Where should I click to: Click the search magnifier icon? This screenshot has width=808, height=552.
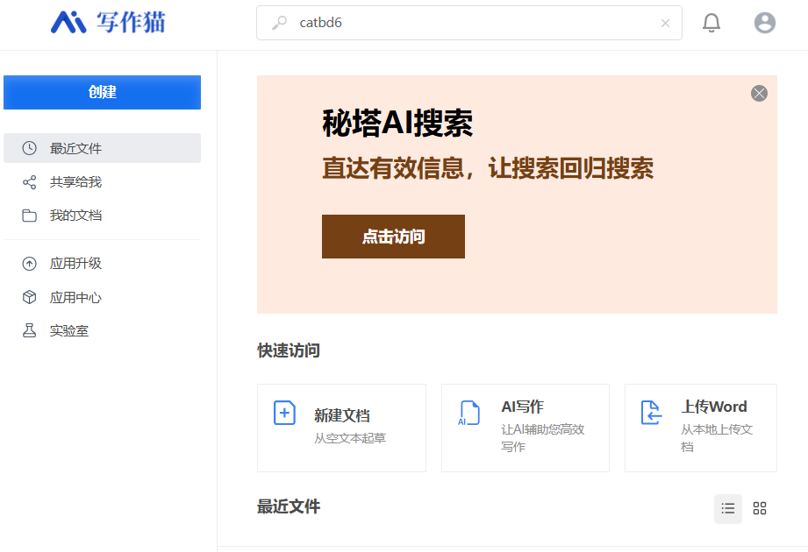(x=279, y=23)
